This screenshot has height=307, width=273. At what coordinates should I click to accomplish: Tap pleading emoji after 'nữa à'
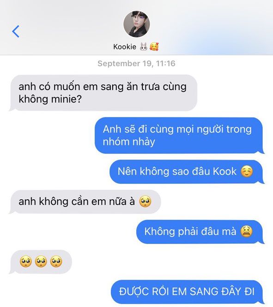pyautogui.click(x=145, y=202)
